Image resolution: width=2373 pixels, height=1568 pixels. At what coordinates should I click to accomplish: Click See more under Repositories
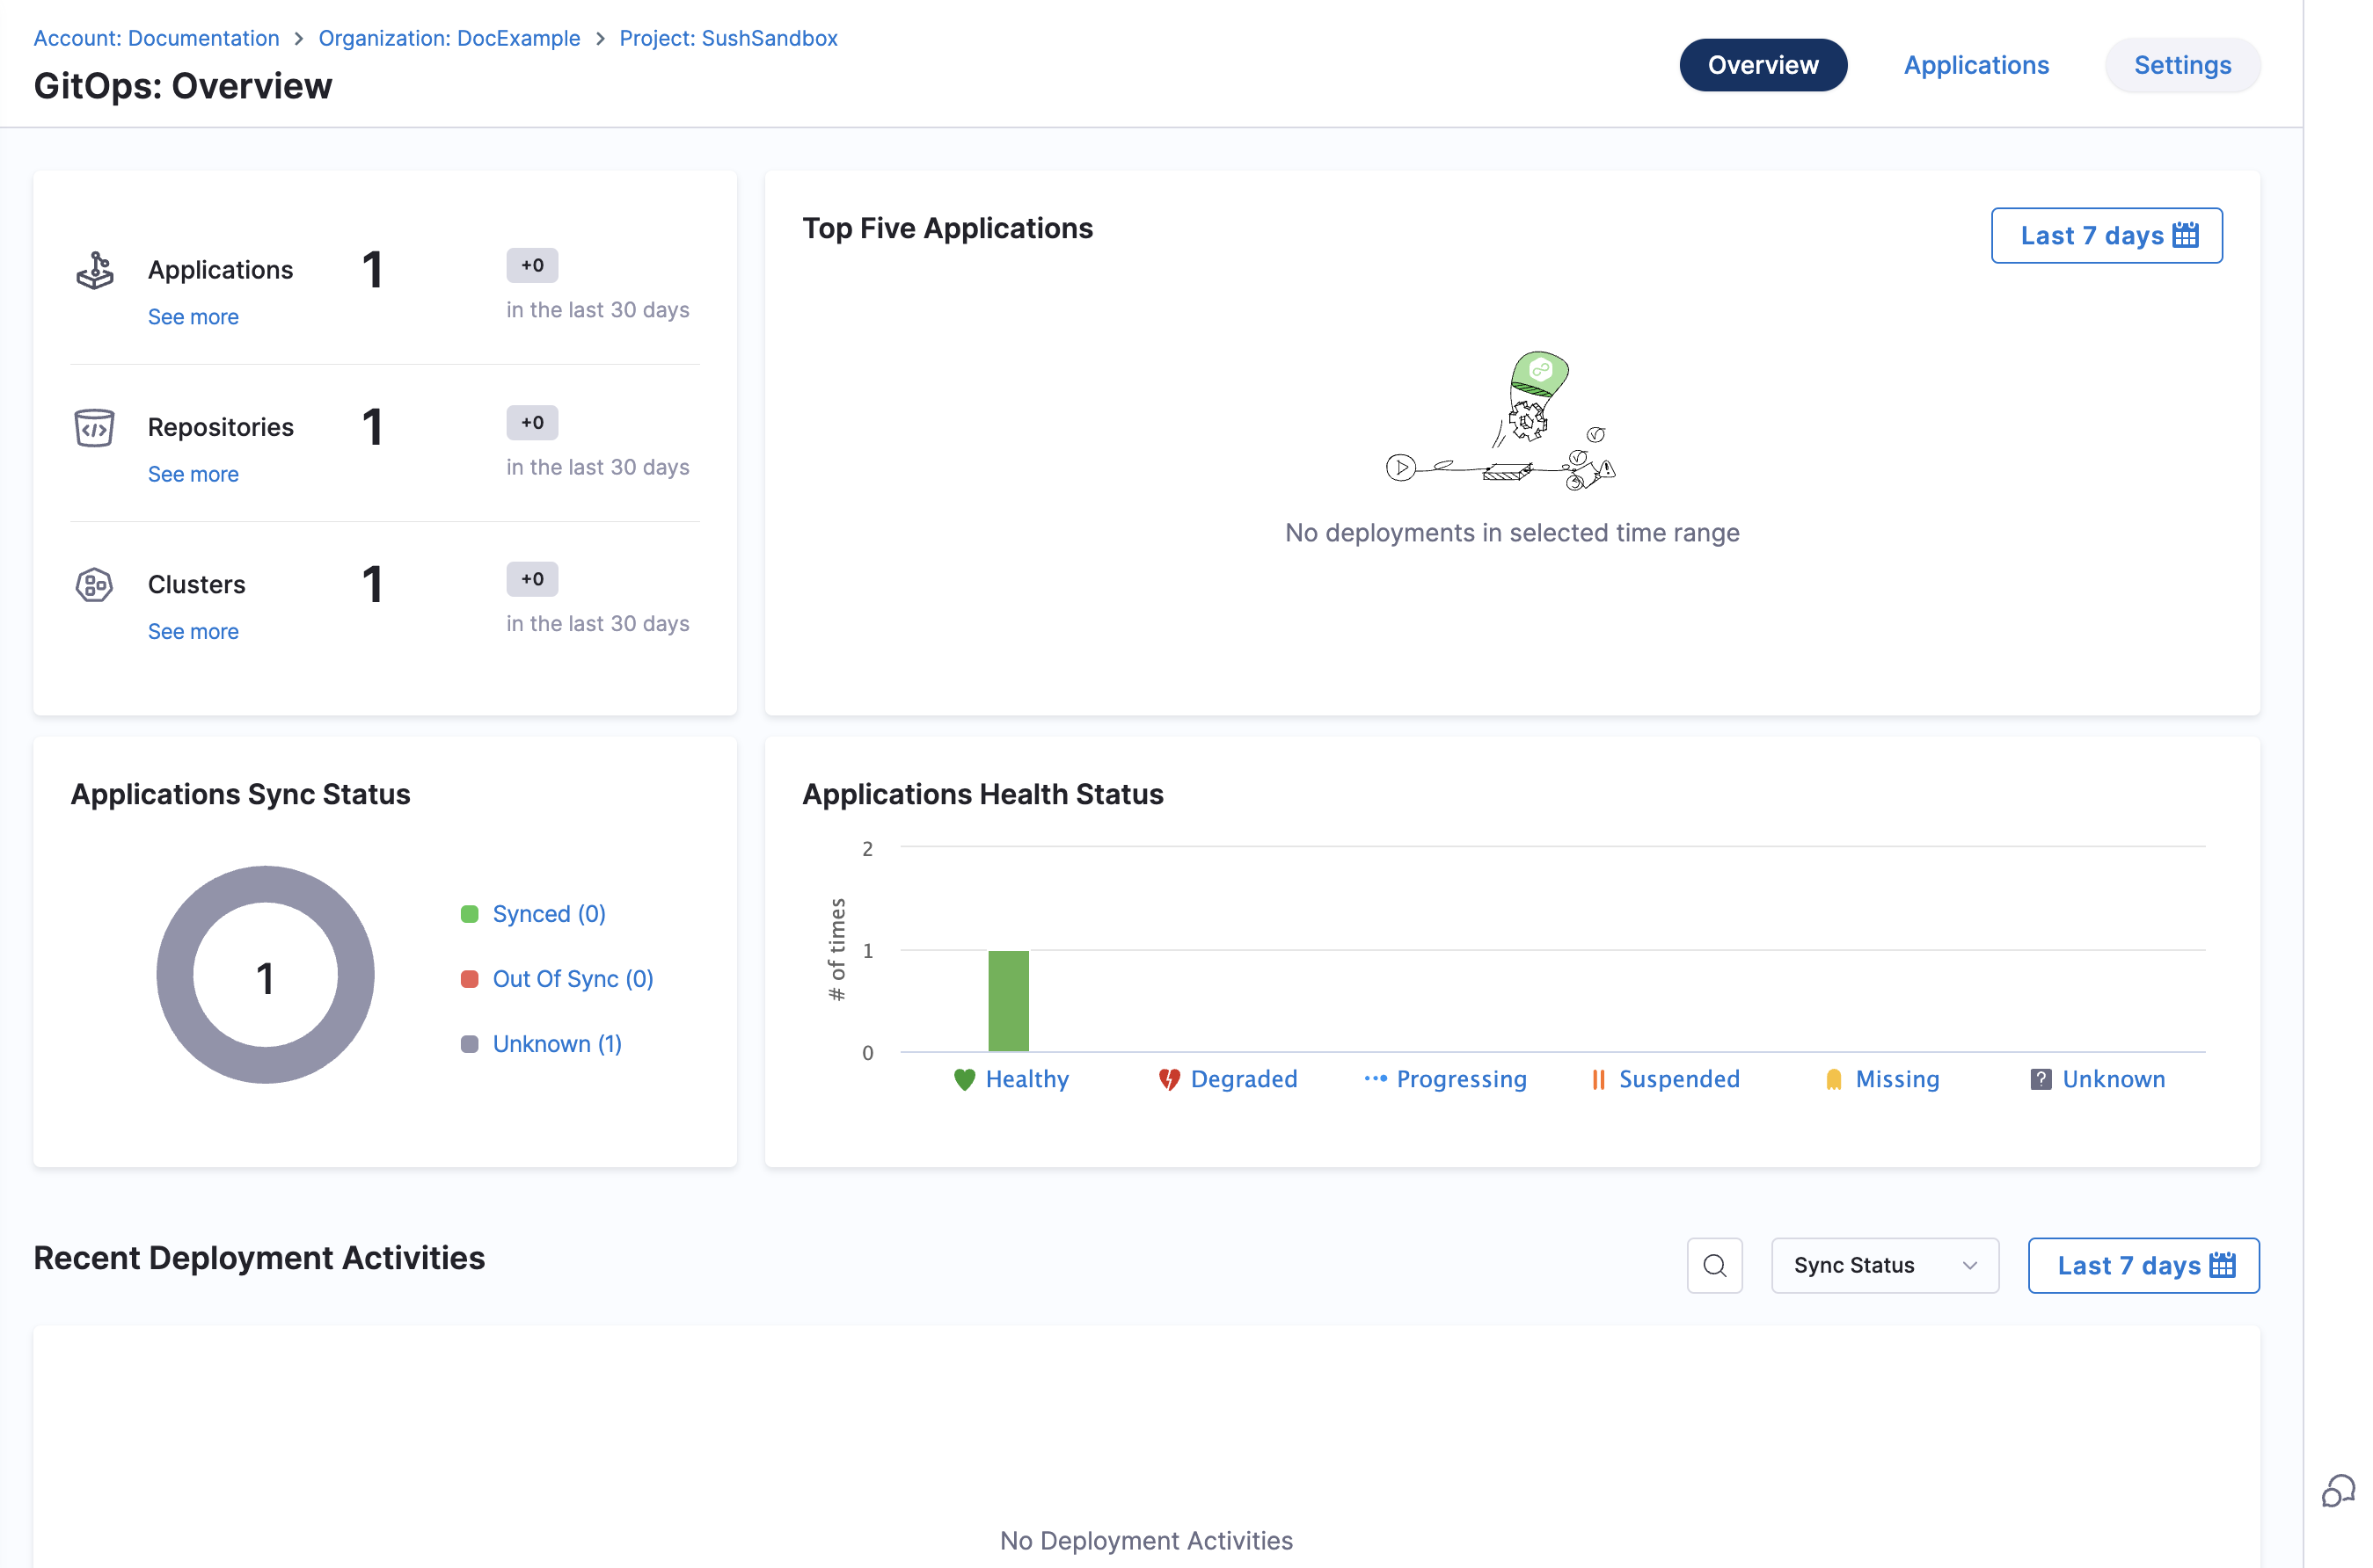tap(193, 474)
